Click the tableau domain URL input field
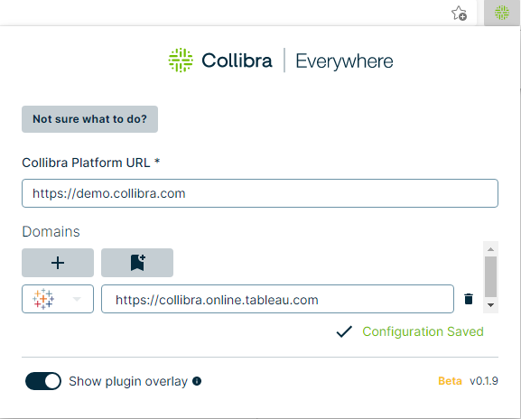This screenshot has height=419, width=521. pos(277,299)
